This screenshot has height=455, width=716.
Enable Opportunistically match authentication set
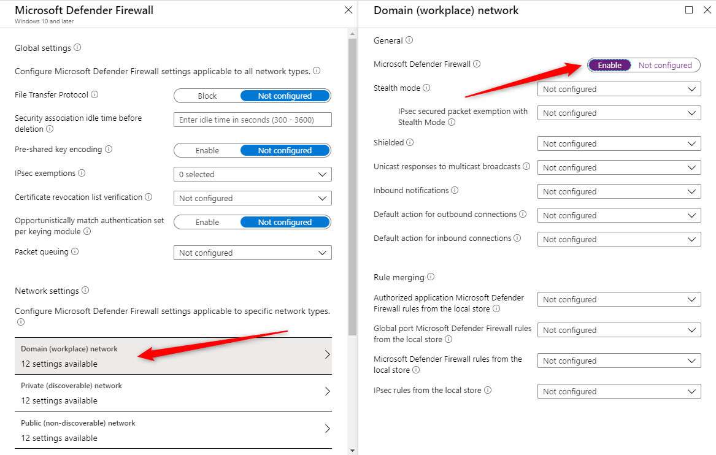click(x=207, y=222)
